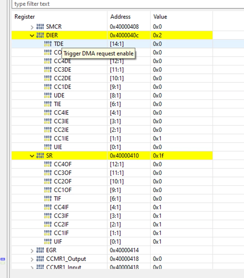Click the CC2DE bitfield icon
Image resolution: width=244 pixels, height=278 pixels.
coord(48,78)
